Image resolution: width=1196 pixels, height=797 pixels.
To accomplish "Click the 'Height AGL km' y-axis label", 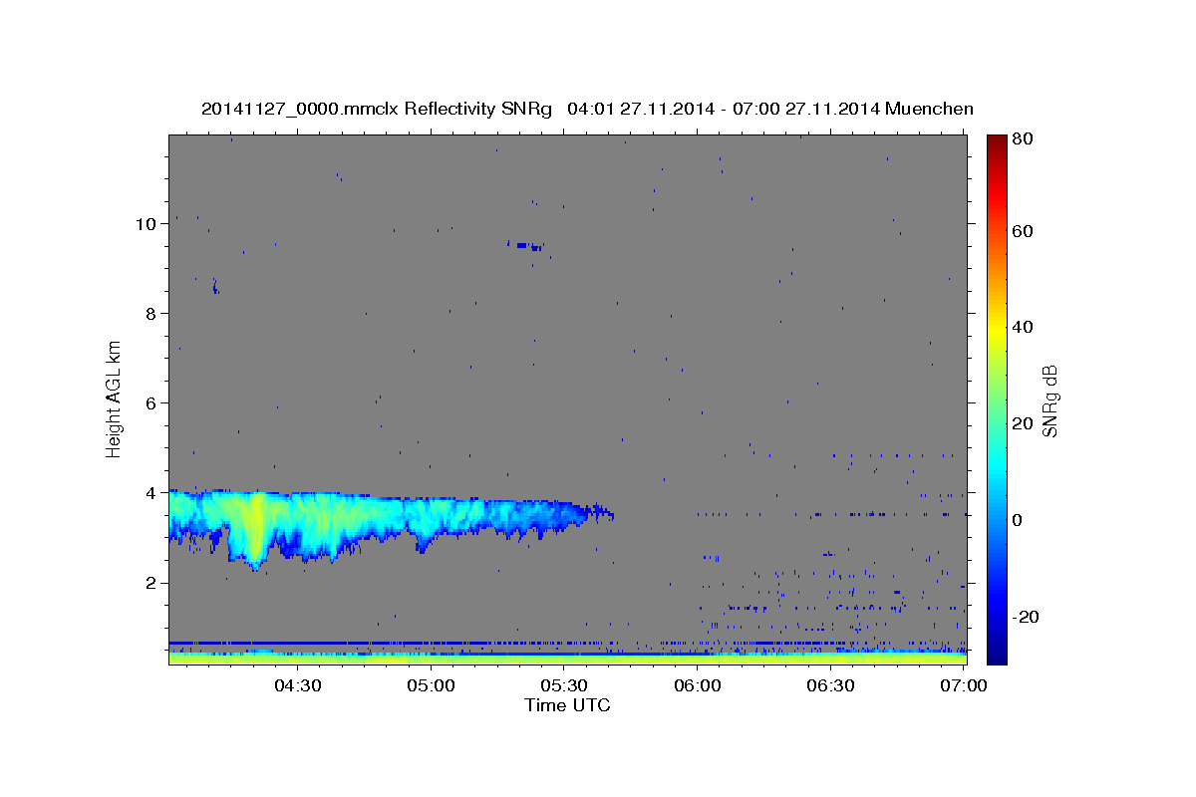I will point(115,398).
